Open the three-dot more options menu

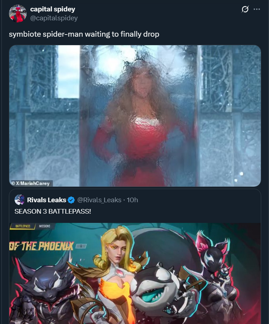[x=257, y=9]
